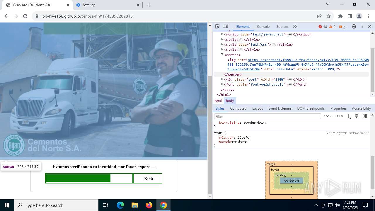Viewport: 375px width, 211px height.
Task: Click the box-sizing: border-box declaration
Action: point(243,122)
